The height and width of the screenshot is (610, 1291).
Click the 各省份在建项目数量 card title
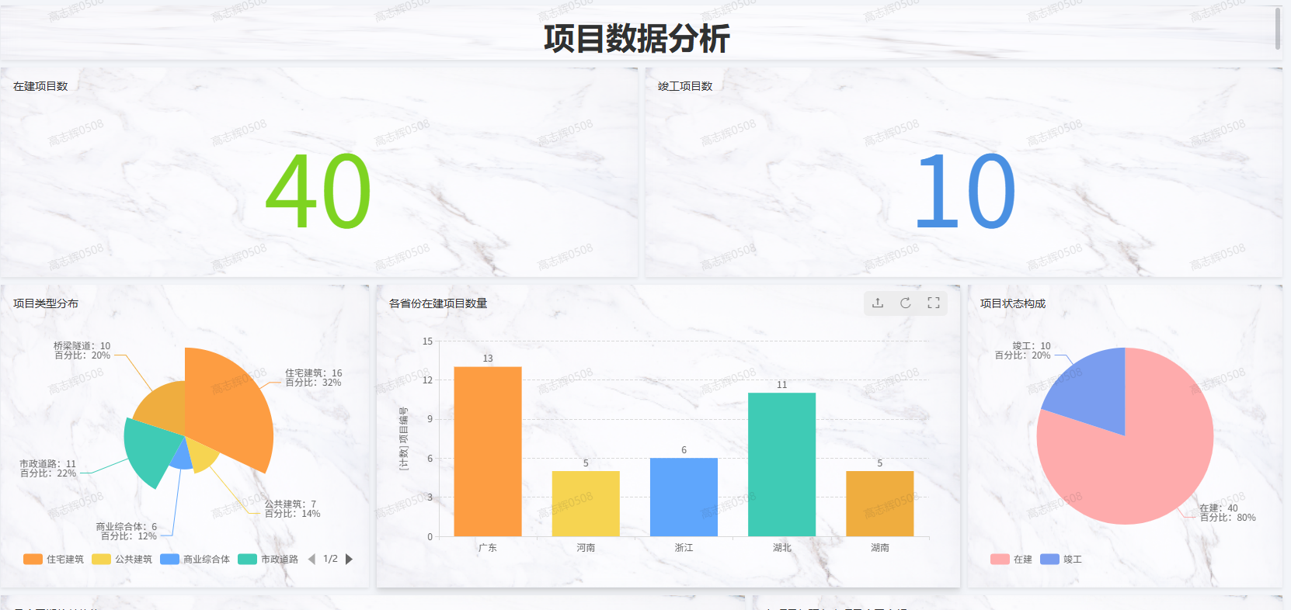coord(438,303)
